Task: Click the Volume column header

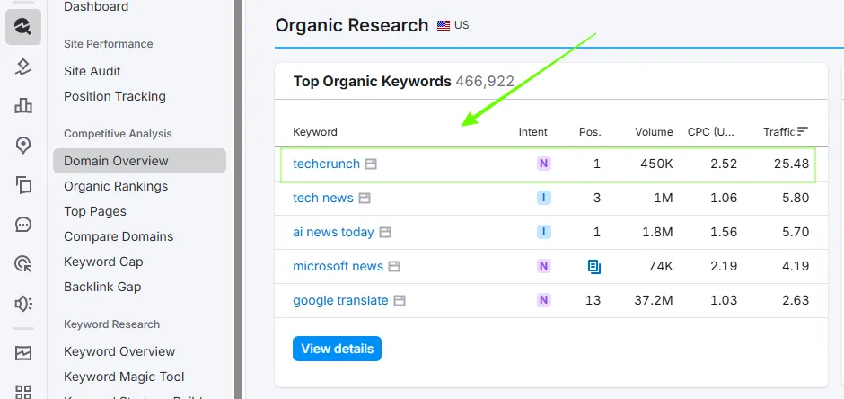Action: click(654, 132)
